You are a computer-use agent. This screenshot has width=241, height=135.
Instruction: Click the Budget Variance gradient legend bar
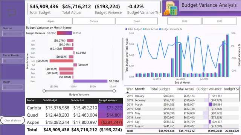(x=64, y=33)
